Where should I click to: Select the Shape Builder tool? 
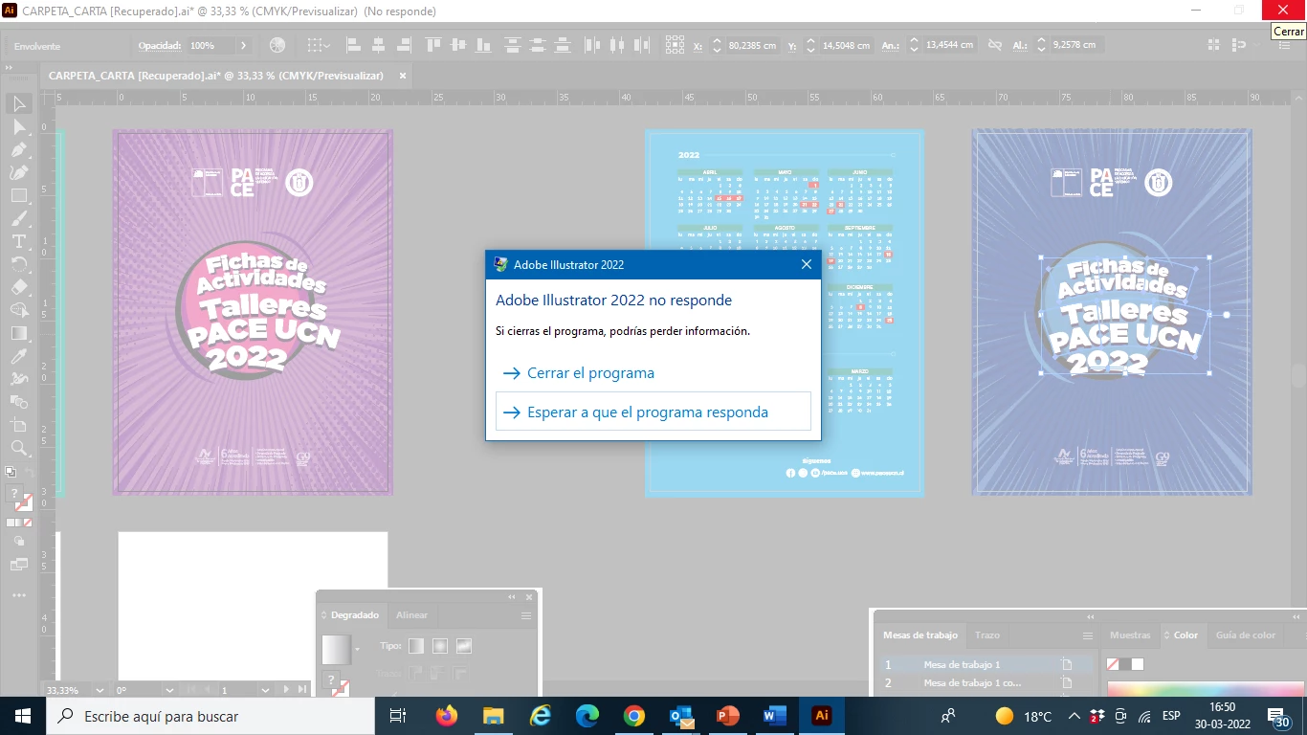(19, 310)
